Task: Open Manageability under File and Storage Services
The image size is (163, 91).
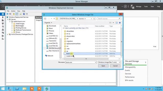Action: [130, 67]
